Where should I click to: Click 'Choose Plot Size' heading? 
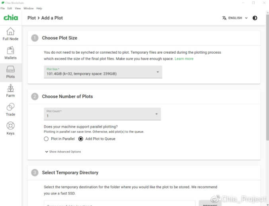[60, 38]
